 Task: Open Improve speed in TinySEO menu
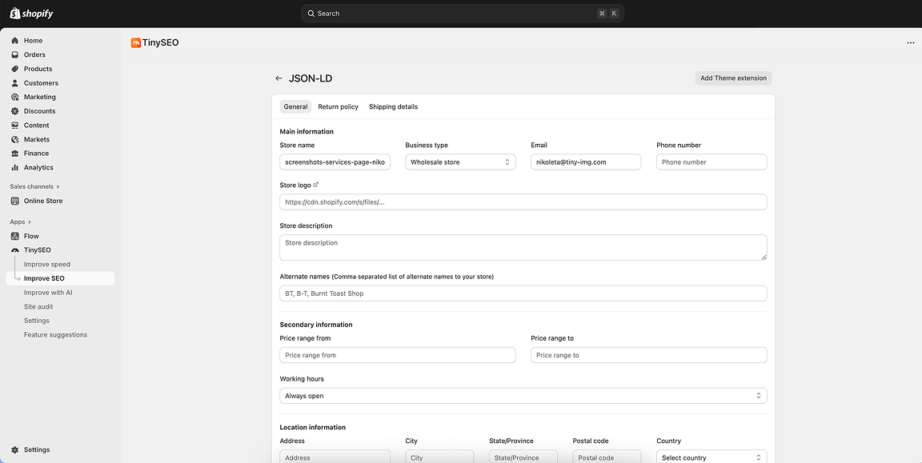[47, 265]
